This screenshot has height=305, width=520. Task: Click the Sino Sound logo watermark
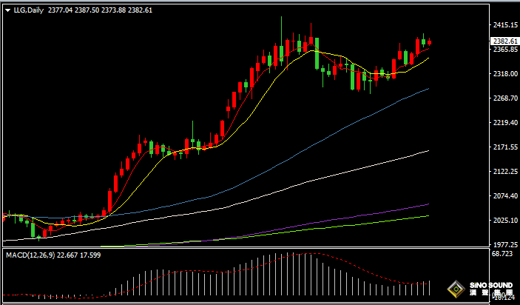pos(479,289)
